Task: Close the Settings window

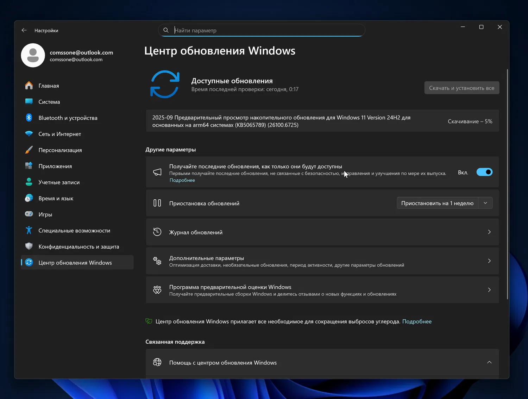Action: pyautogui.click(x=499, y=27)
